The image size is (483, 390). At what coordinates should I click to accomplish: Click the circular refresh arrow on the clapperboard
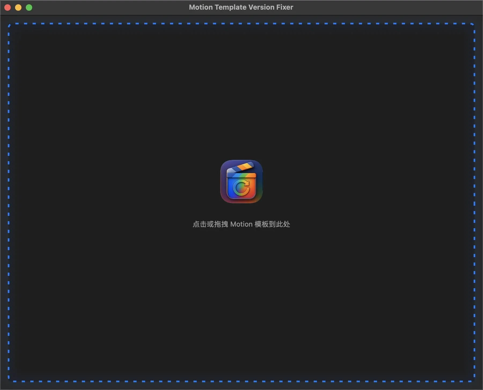241,187
